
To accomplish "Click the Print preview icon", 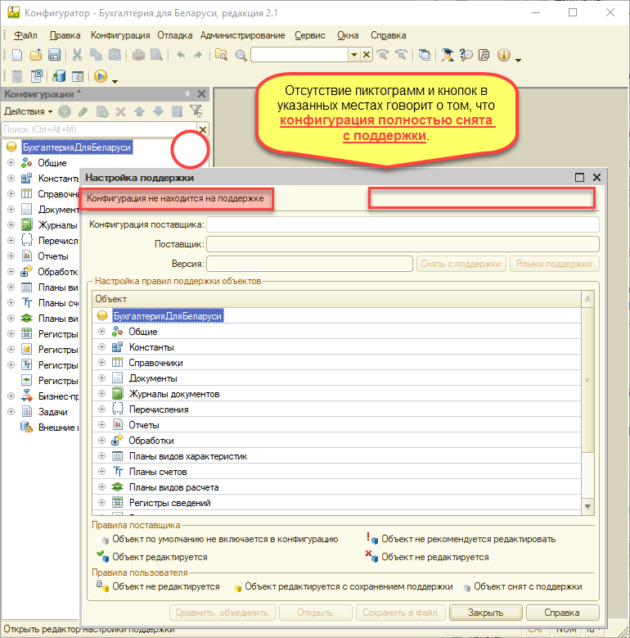I will tap(157, 55).
